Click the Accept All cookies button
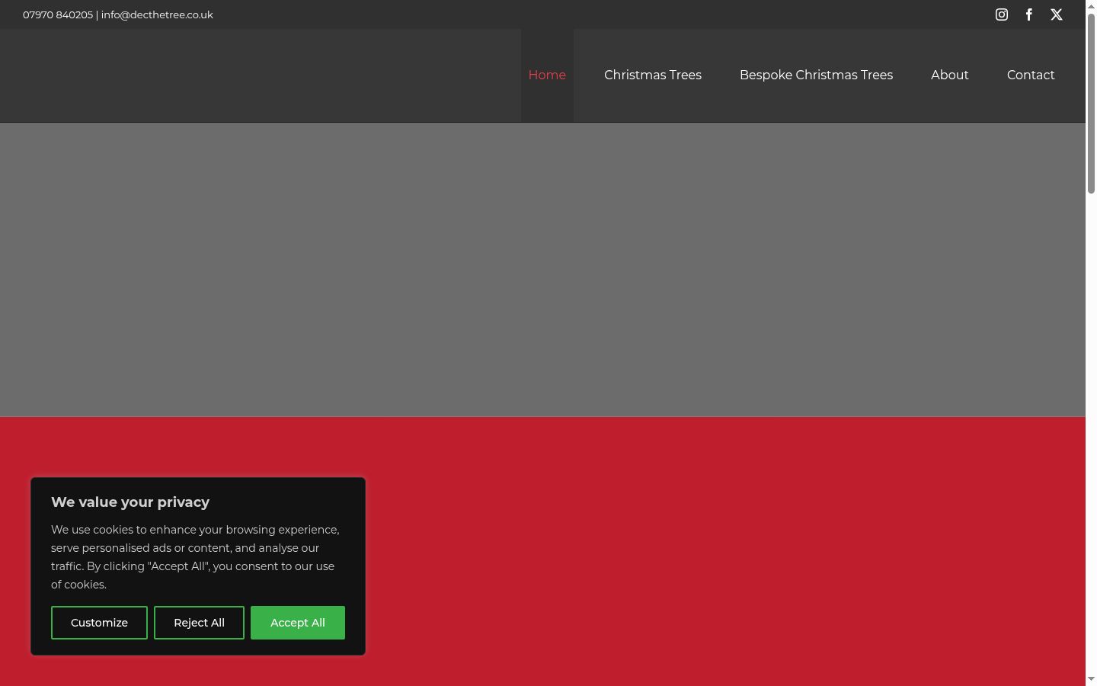Screen dimensions: 1097x686 [x=298, y=623]
